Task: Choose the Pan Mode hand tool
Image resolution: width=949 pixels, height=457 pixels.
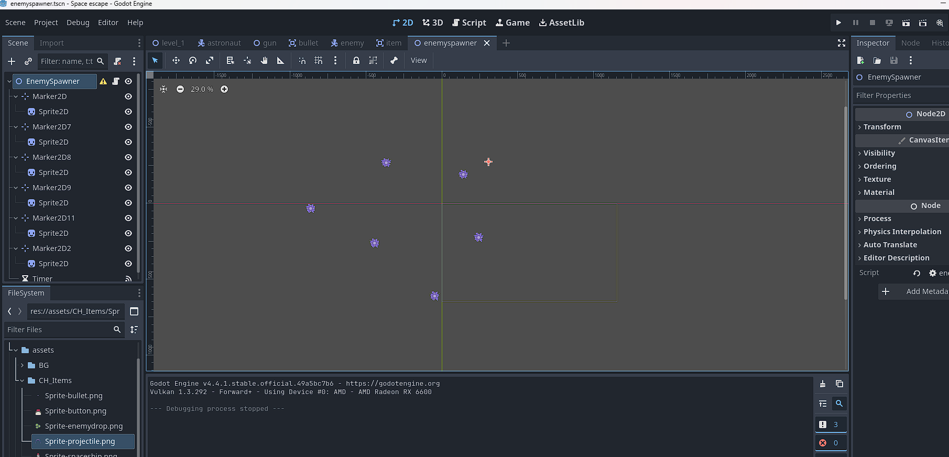Action: click(264, 61)
